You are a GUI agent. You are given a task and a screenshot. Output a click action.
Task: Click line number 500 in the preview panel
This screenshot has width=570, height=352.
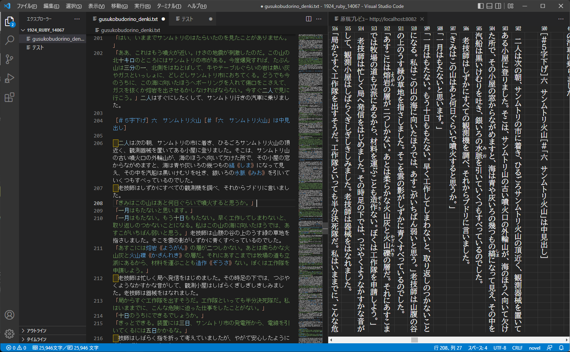(544, 28)
